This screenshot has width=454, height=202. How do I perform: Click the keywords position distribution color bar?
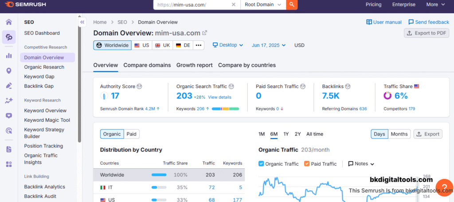pyautogui.click(x=226, y=109)
